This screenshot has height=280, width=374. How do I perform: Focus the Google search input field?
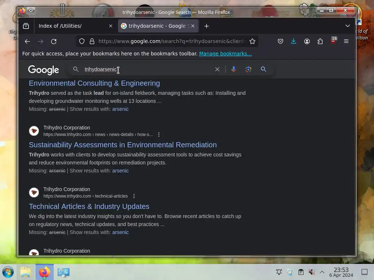point(148,69)
